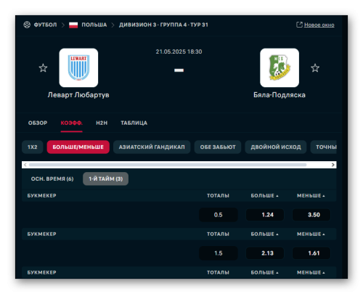This screenshot has width=363, height=294.
Task: Sort by БОЛЬШЕ in the bottom table header
Action: tap(264, 272)
